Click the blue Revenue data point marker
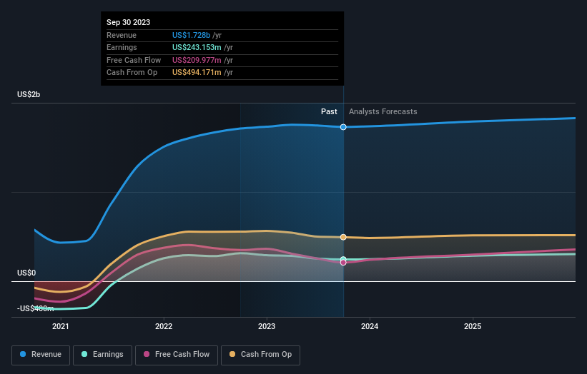The image size is (587, 374). tap(343, 127)
